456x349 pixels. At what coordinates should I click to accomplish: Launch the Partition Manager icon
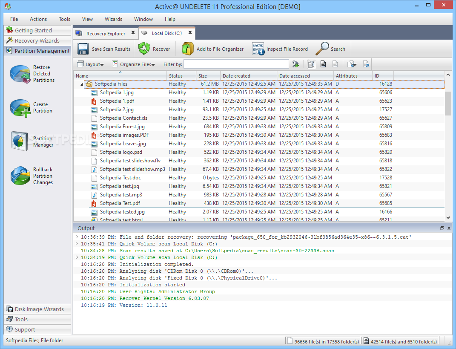pos(20,141)
